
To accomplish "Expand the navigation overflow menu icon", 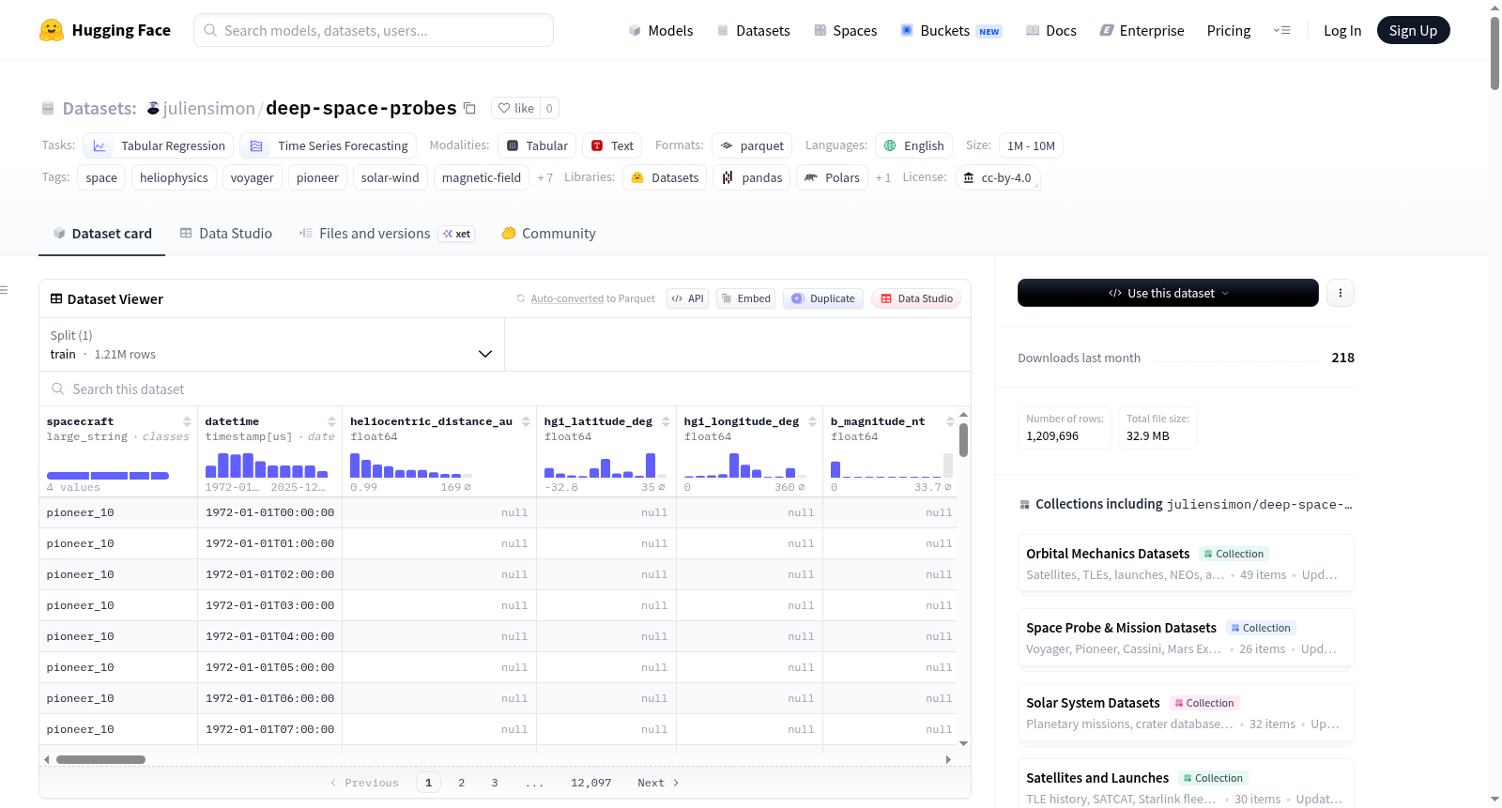I will coord(1281,30).
